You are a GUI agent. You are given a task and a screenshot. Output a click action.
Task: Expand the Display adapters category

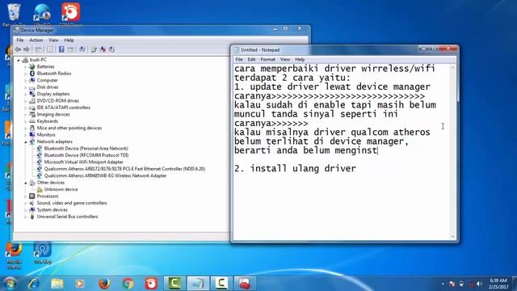coord(25,94)
